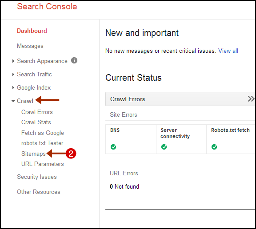The image size is (256, 229).
Task: Select Search Traffic in the sidebar
Action: [x=34, y=74]
